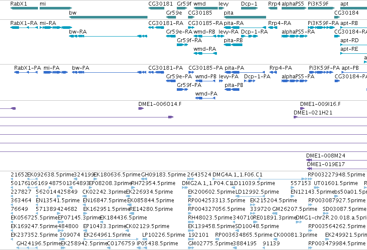This screenshot has height=250, width=367.
Task: Click the levy-PA feature
Action: click(221, 81)
